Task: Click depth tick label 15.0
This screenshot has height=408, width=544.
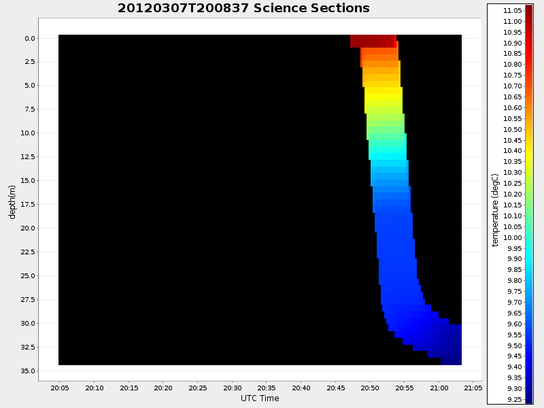Action: coord(28,180)
